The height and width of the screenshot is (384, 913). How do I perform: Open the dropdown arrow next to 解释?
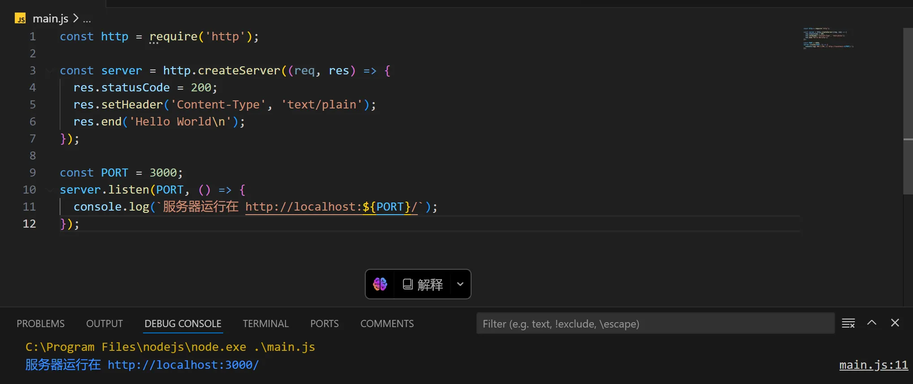pyautogui.click(x=460, y=284)
